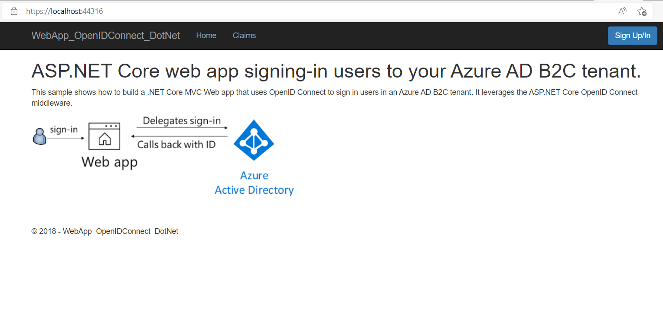Click the sign-in user silhouette icon

click(39, 136)
